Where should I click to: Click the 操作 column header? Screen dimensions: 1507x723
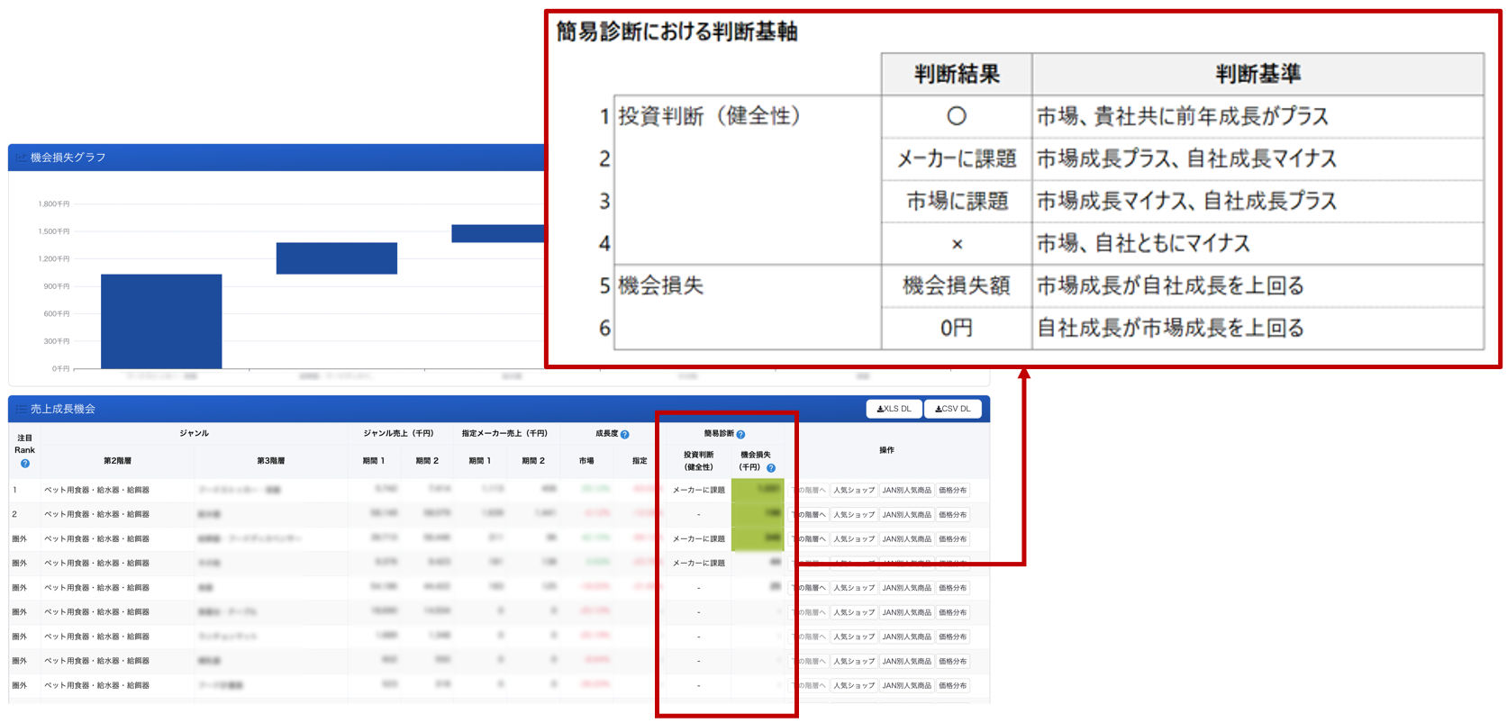point(886,449)
